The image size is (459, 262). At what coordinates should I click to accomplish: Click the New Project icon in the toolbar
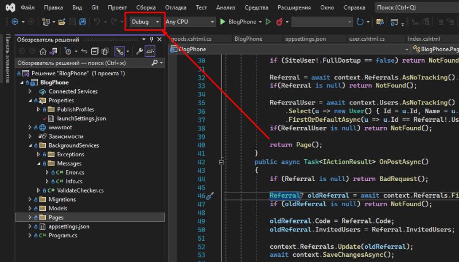(x=46, y=22)
